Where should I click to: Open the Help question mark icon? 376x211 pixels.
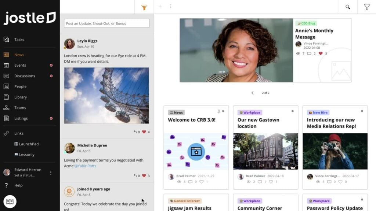tap(7, 185)
